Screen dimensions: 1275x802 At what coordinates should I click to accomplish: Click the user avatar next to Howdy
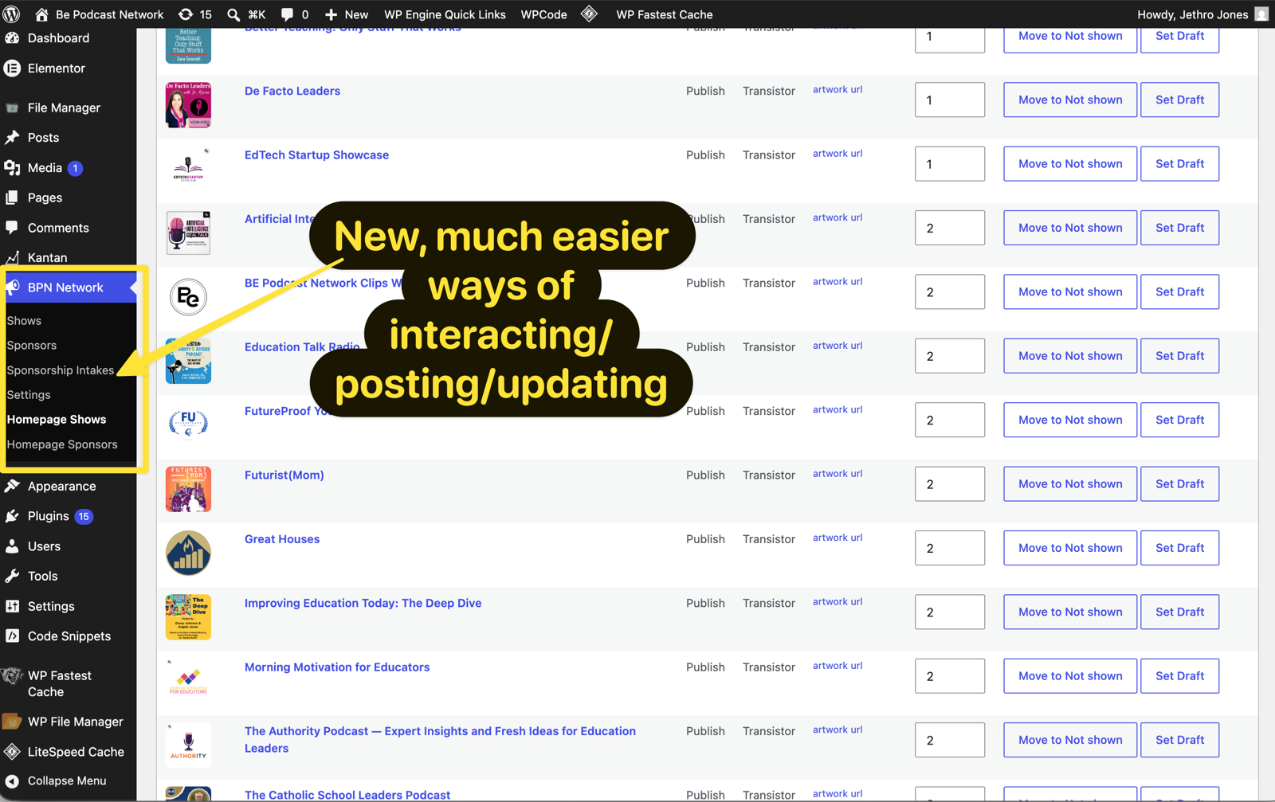[1261, 14]
